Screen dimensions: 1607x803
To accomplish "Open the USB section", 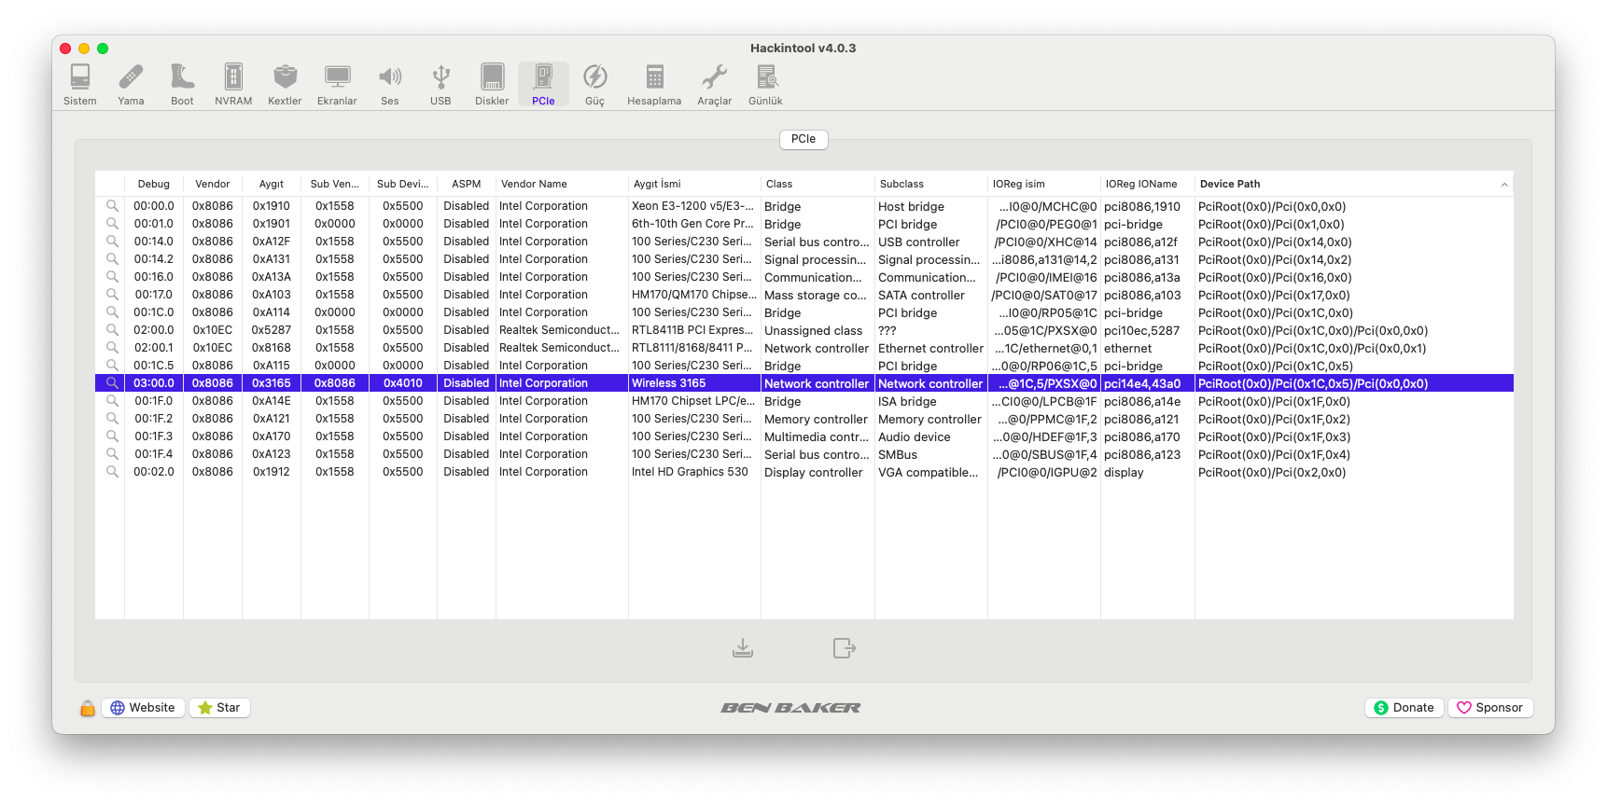I will [440, 84].
